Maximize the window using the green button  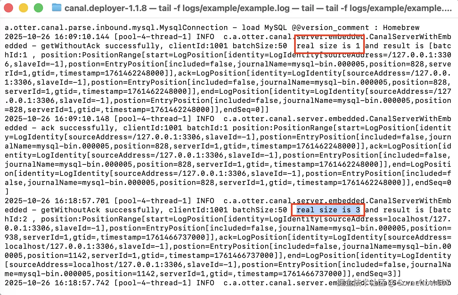(x=38, y=7)
